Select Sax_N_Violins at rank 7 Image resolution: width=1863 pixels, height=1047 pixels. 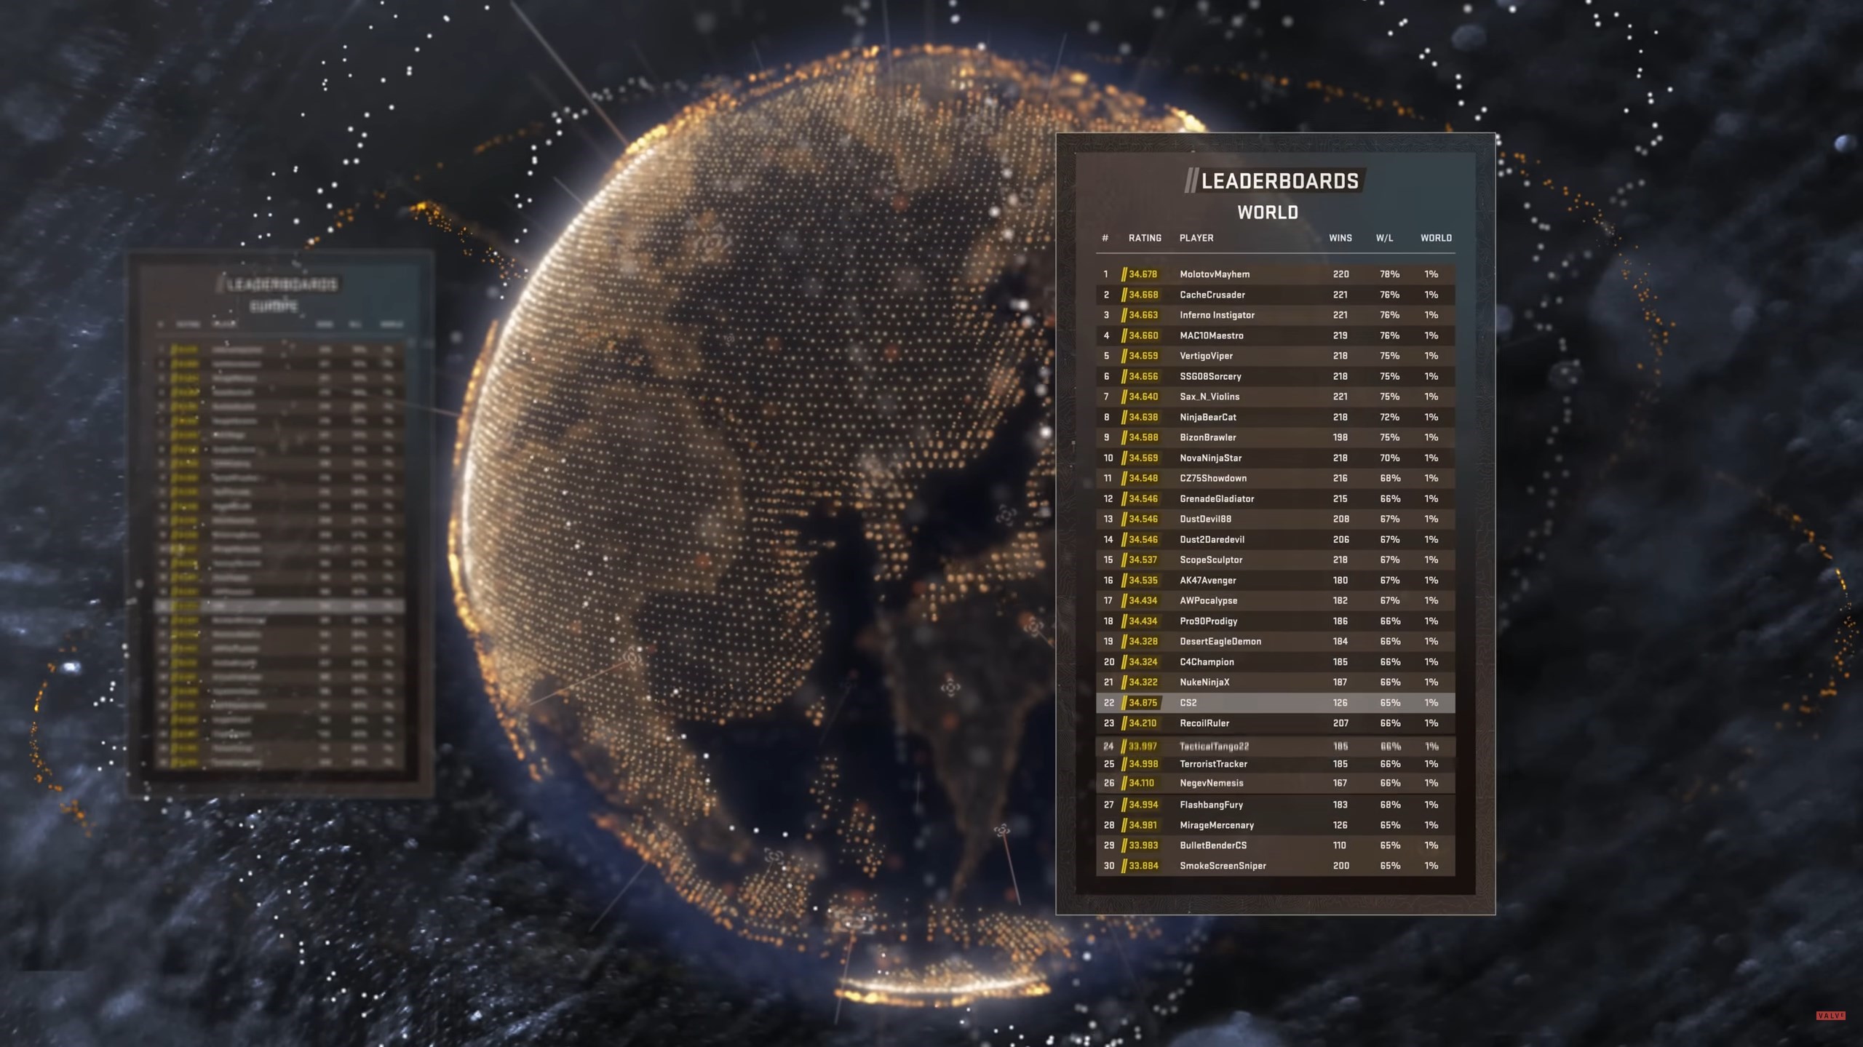pos(1209,397)
